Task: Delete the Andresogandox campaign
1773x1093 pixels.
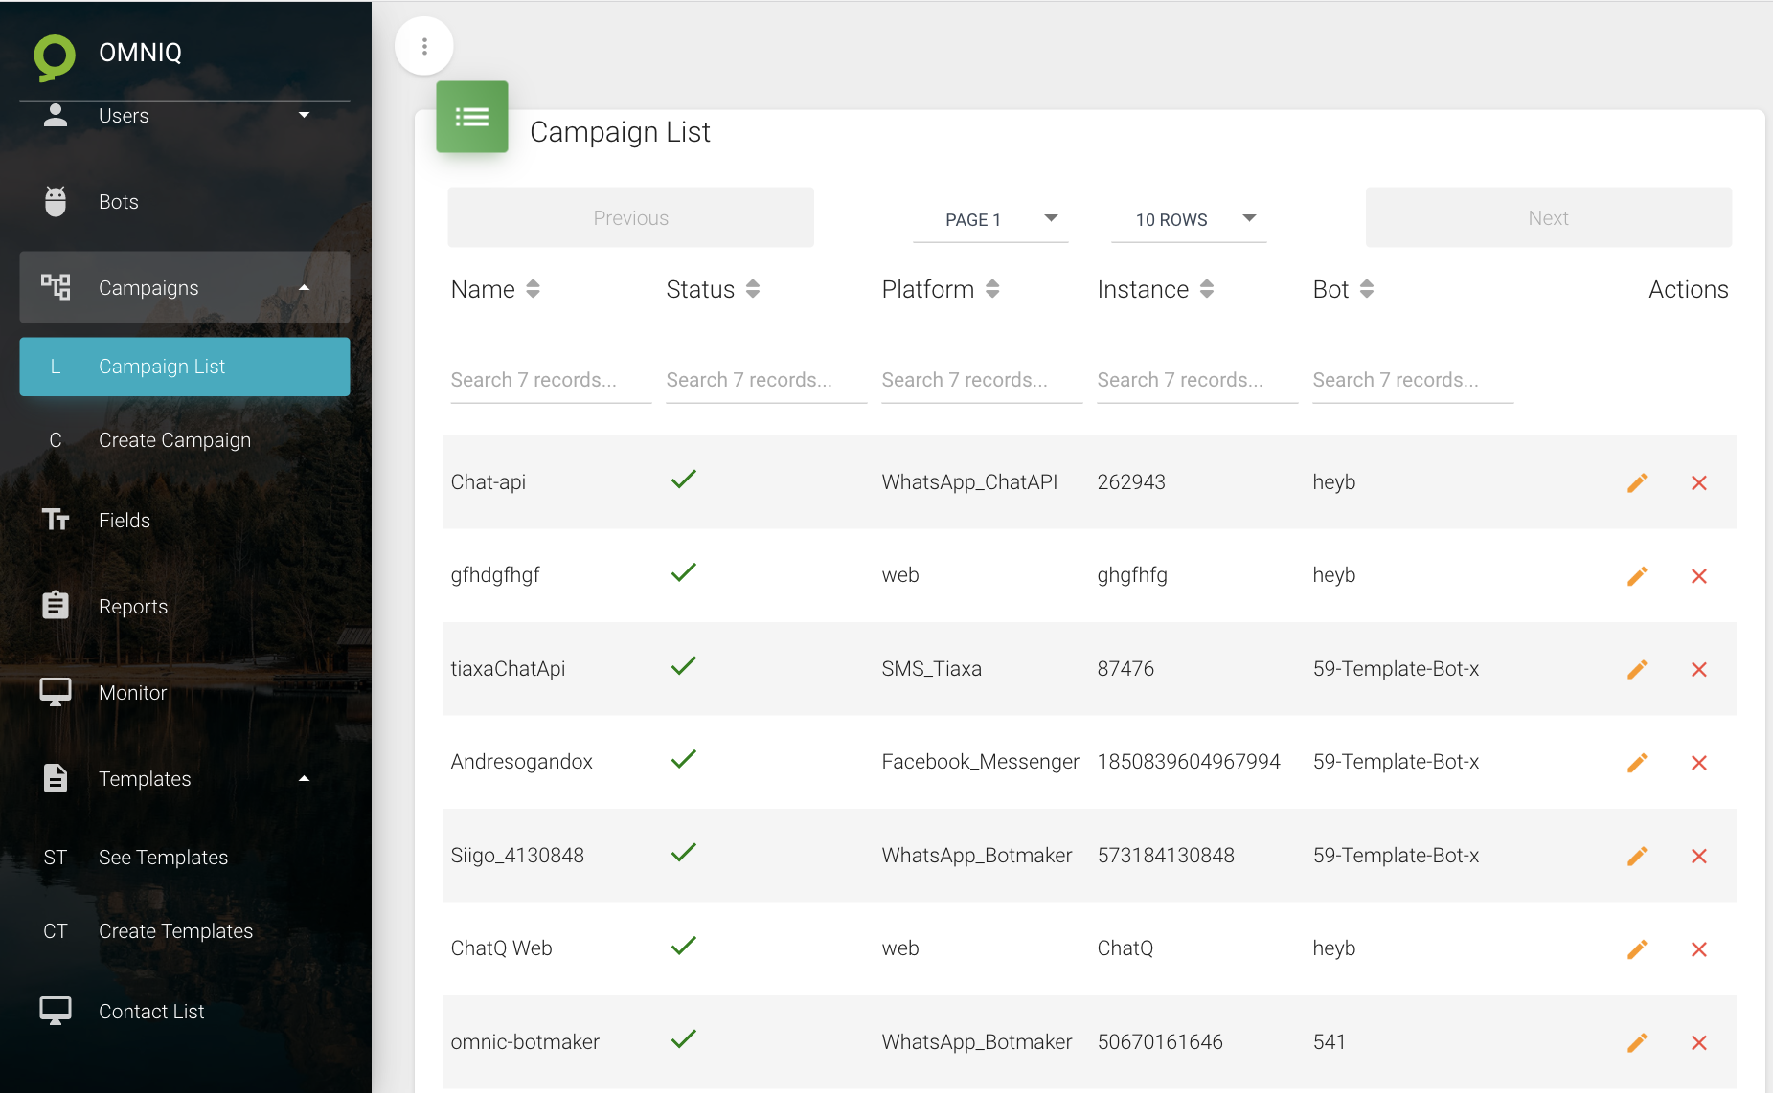Action: (x=1699, y=763)
